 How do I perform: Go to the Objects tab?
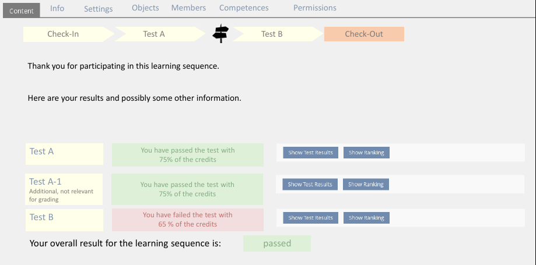click(x=145, y=8)
